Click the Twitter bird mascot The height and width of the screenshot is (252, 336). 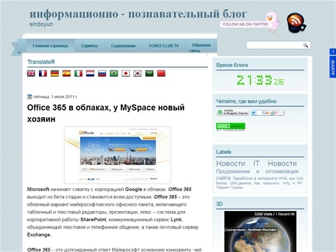click(x=273, y=22)
